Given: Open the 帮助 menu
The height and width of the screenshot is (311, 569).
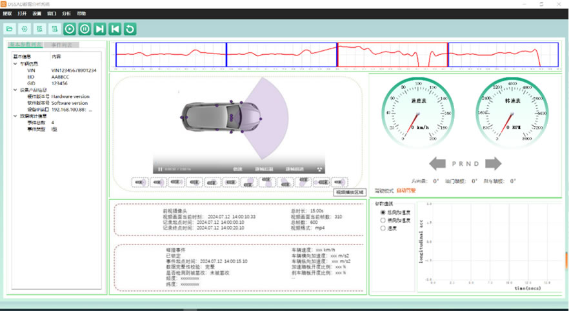Looking at the screenshot, I should click(x=81, y=14).
